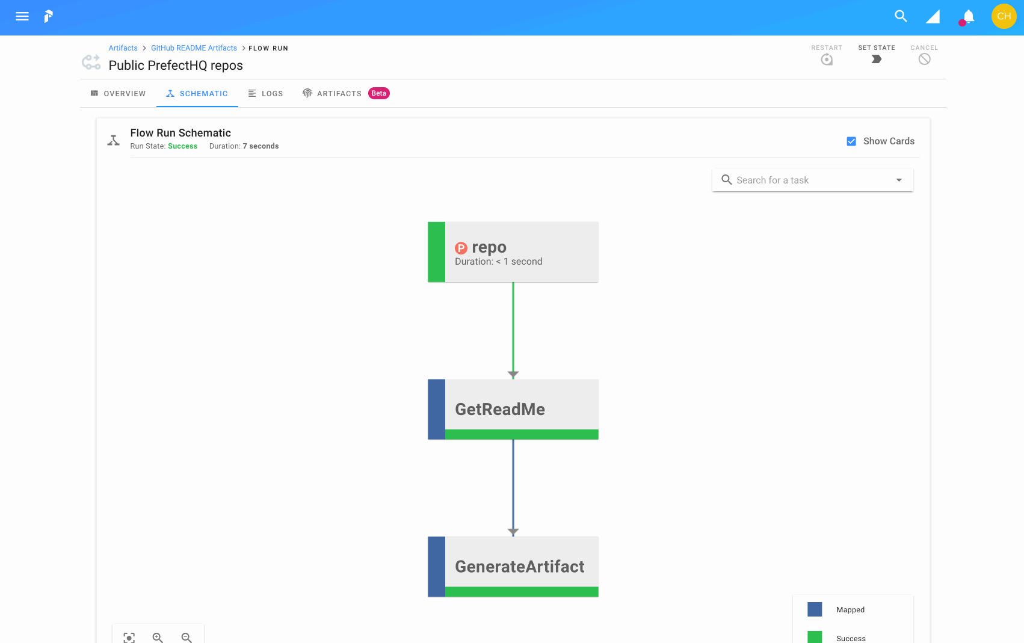
Task: Select the GenerateArtifact task card
Action: click(x=513, y=567)
